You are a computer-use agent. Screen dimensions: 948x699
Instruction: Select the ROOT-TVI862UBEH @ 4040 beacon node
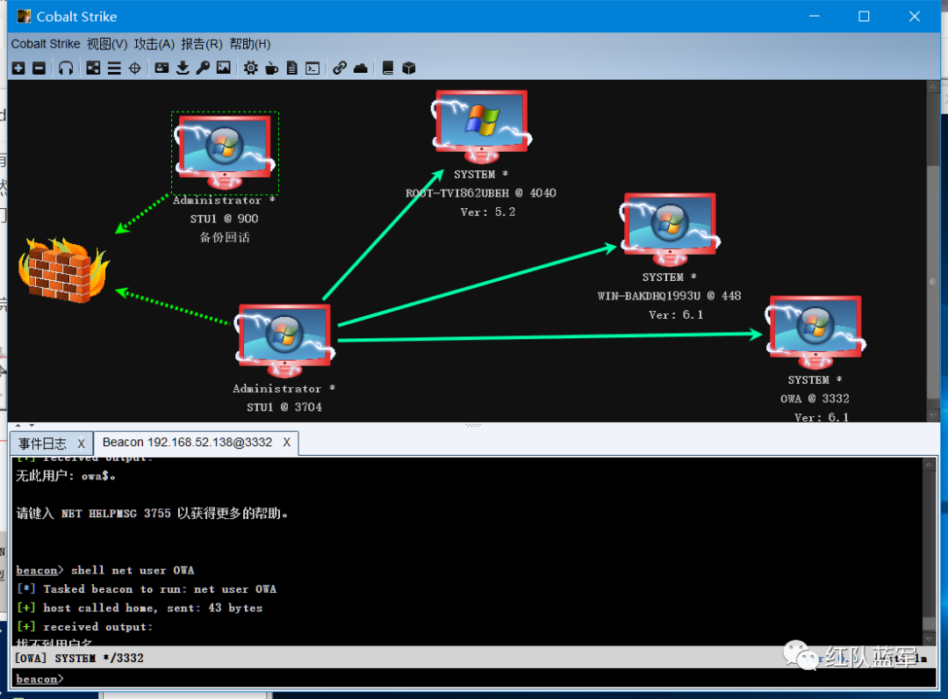(x=481, y=127)
